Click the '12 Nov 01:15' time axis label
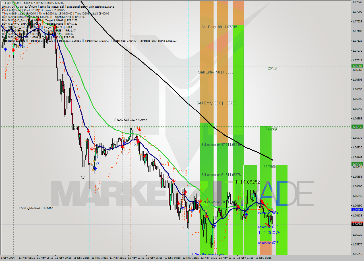Screen dimensions: 364x261 pos(136,258)
